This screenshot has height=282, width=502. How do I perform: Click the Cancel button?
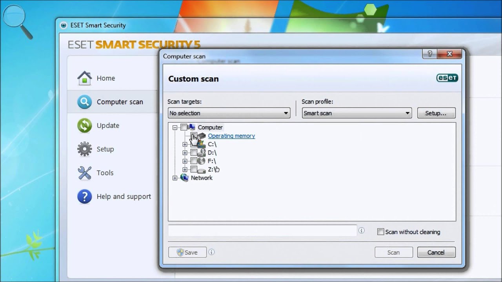(436, 252)
